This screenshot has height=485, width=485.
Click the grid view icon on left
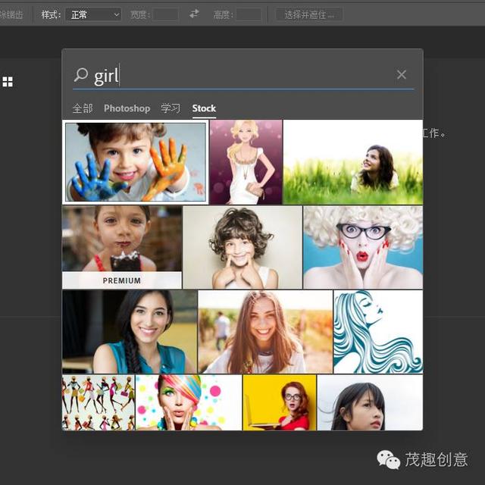(8, 82)
